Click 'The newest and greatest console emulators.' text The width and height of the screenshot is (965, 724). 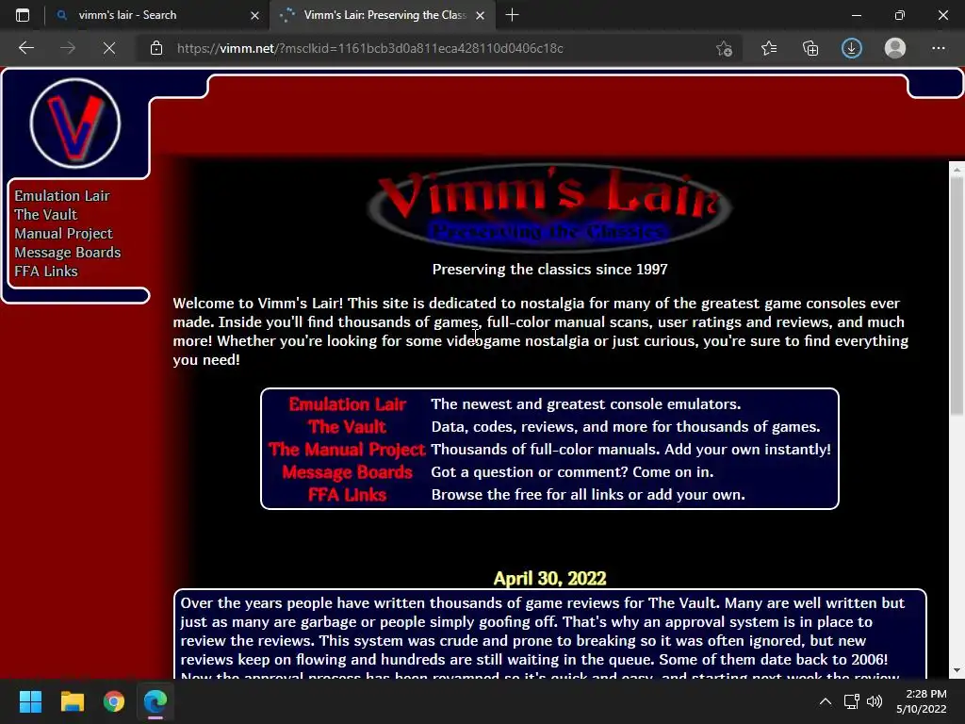(x=586, y=404)
